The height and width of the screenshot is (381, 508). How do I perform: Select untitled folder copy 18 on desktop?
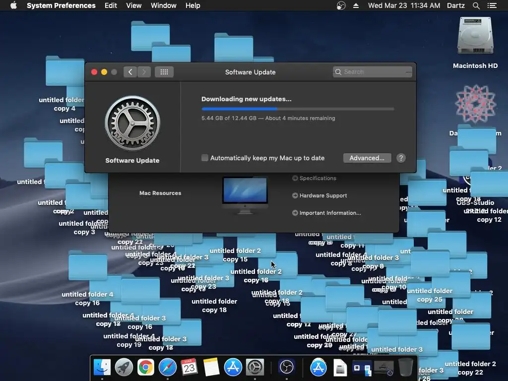pos(214,306)
